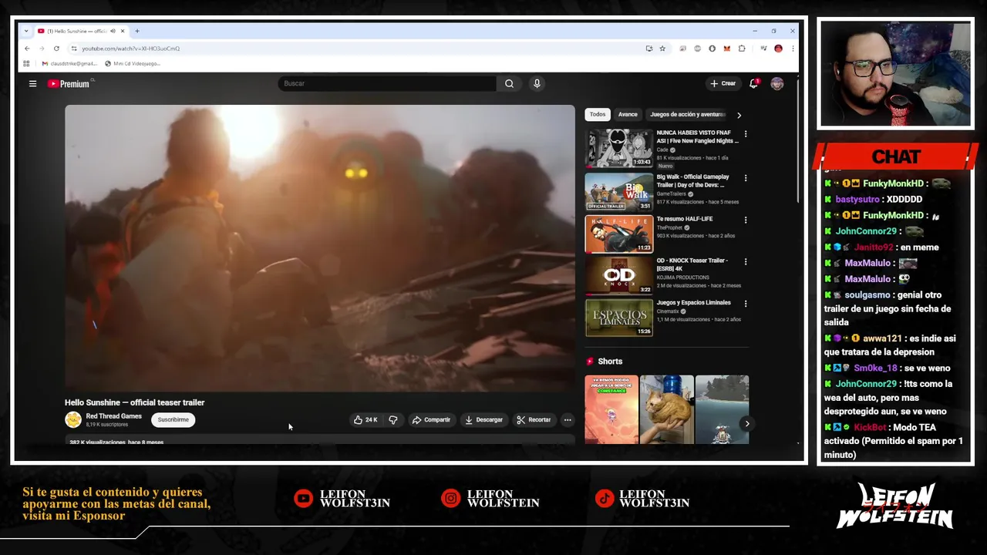The width and height of the screenshot is (987, 555).
Task: Open the browser extensions puzzle icon
Action: pos(742,49)
